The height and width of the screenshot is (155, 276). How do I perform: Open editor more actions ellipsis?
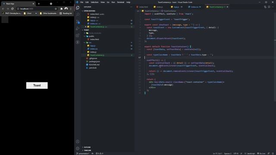273,7
